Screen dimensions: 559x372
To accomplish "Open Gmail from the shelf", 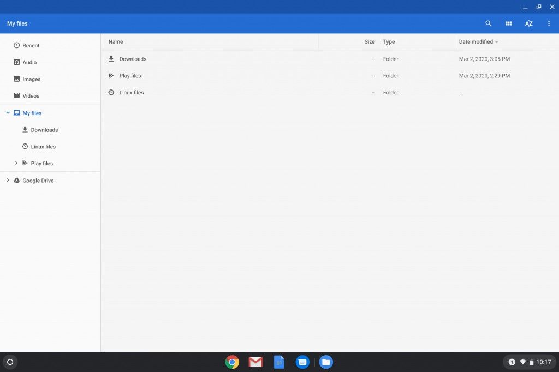I will [x=255, y=362].
